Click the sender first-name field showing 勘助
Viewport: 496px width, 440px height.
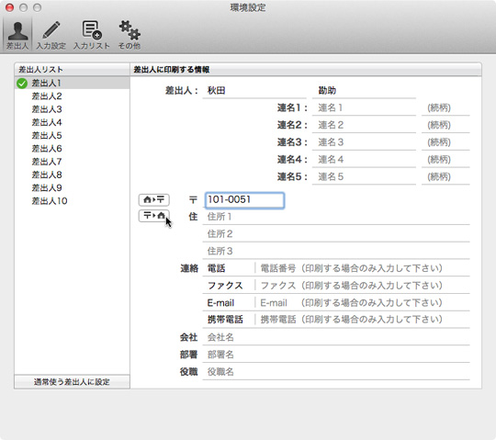[x=364, y=91]
